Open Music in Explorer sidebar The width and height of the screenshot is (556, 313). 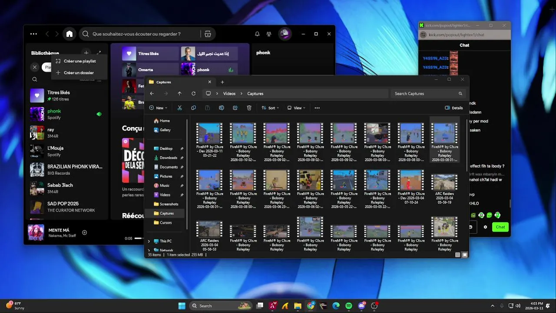click(x=164, y=186)
